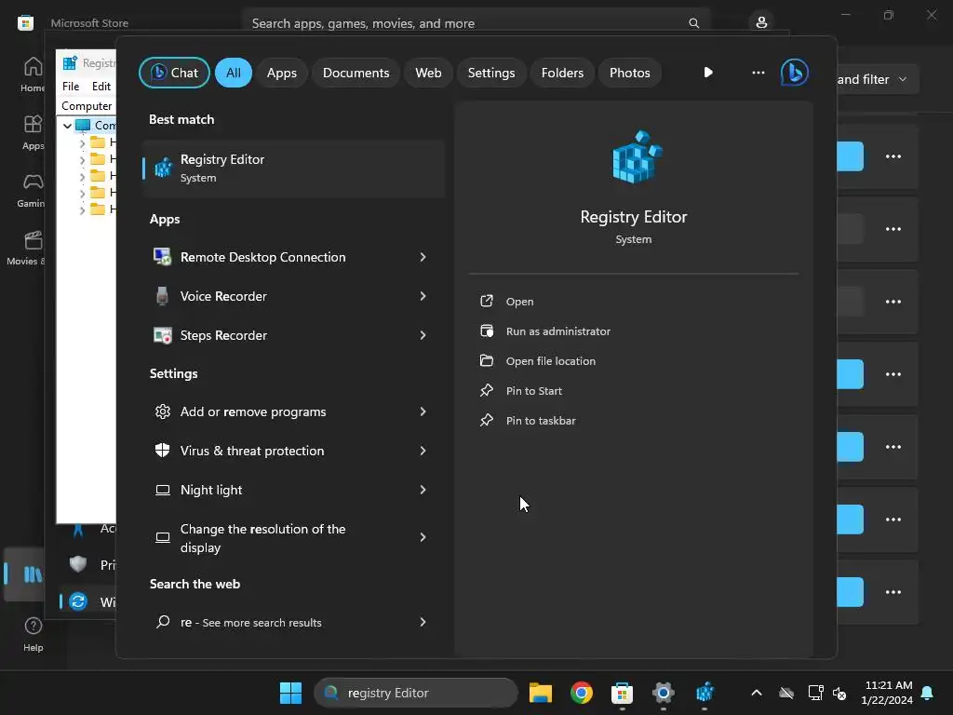Click the large Registry Editor preview icon
The image size is (953, 715).
point(636,156)
